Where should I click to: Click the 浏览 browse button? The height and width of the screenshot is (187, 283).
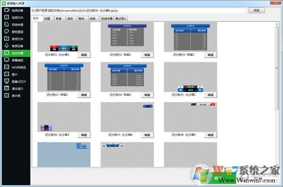257,10
